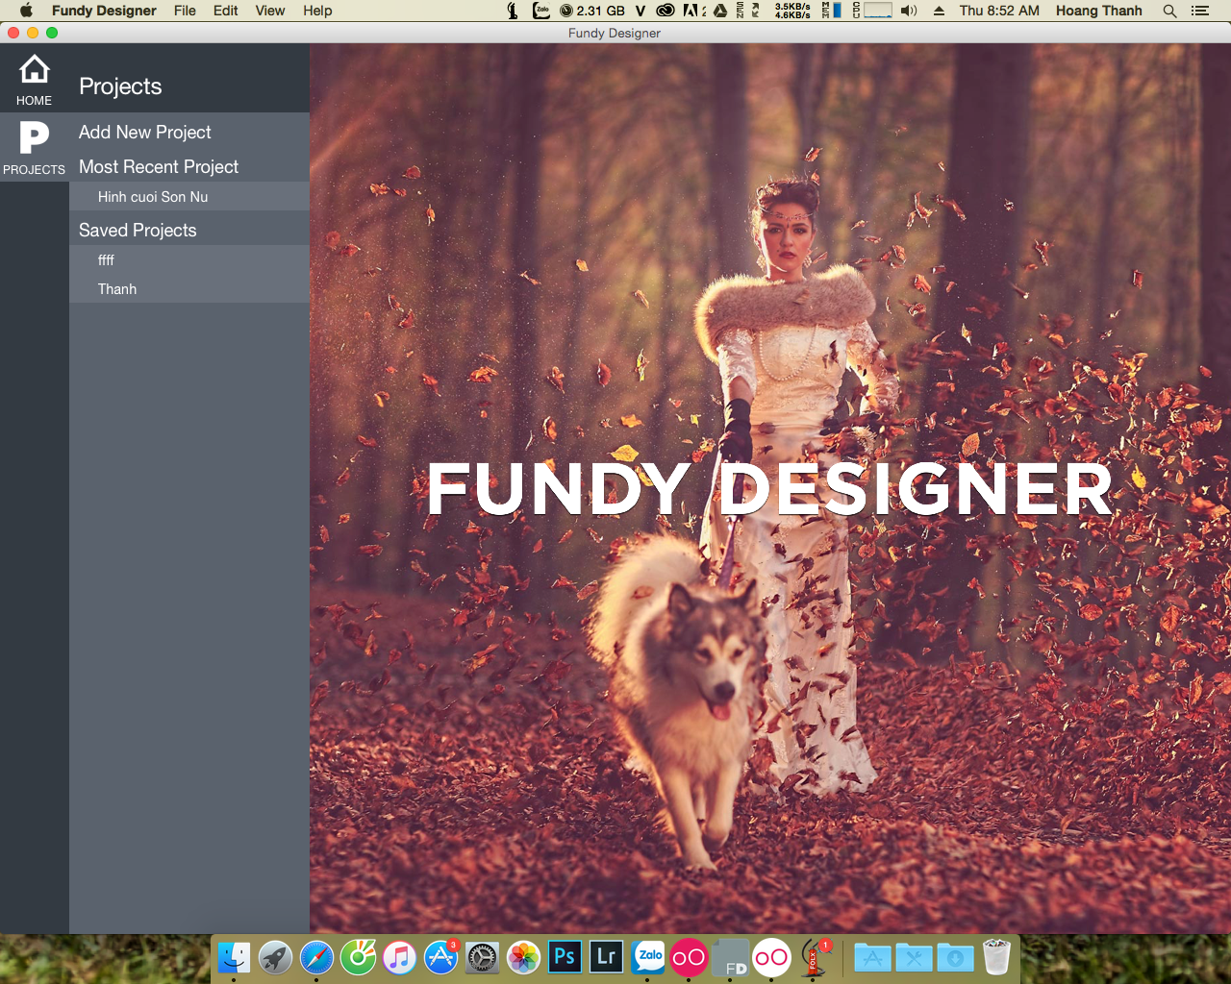Click the V icon in menu bar

pyautogui.click(x=641, y=11)
